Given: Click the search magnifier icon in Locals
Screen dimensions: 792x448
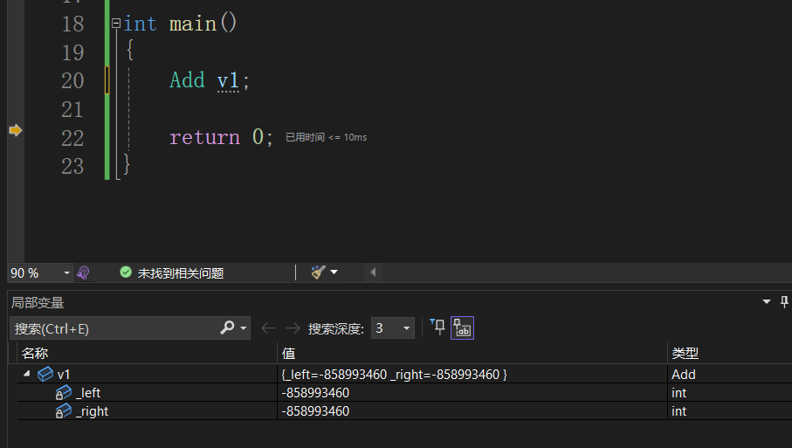Looking at the screenshot, I should coord(227,327).
